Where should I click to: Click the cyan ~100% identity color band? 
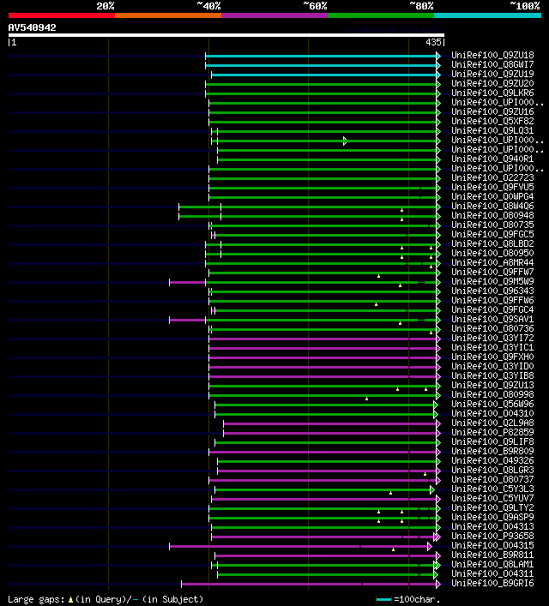(487, 15)
